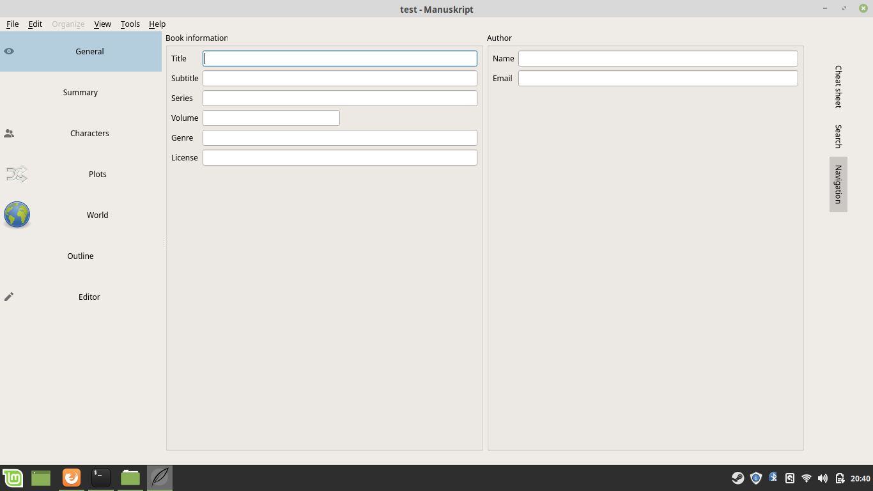
Task: Focus the Series input field
Action: coord(340,98)
